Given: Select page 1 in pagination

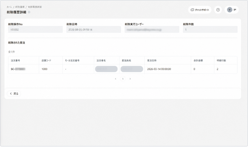Looking at the screenshot, I should click(123, 79).
